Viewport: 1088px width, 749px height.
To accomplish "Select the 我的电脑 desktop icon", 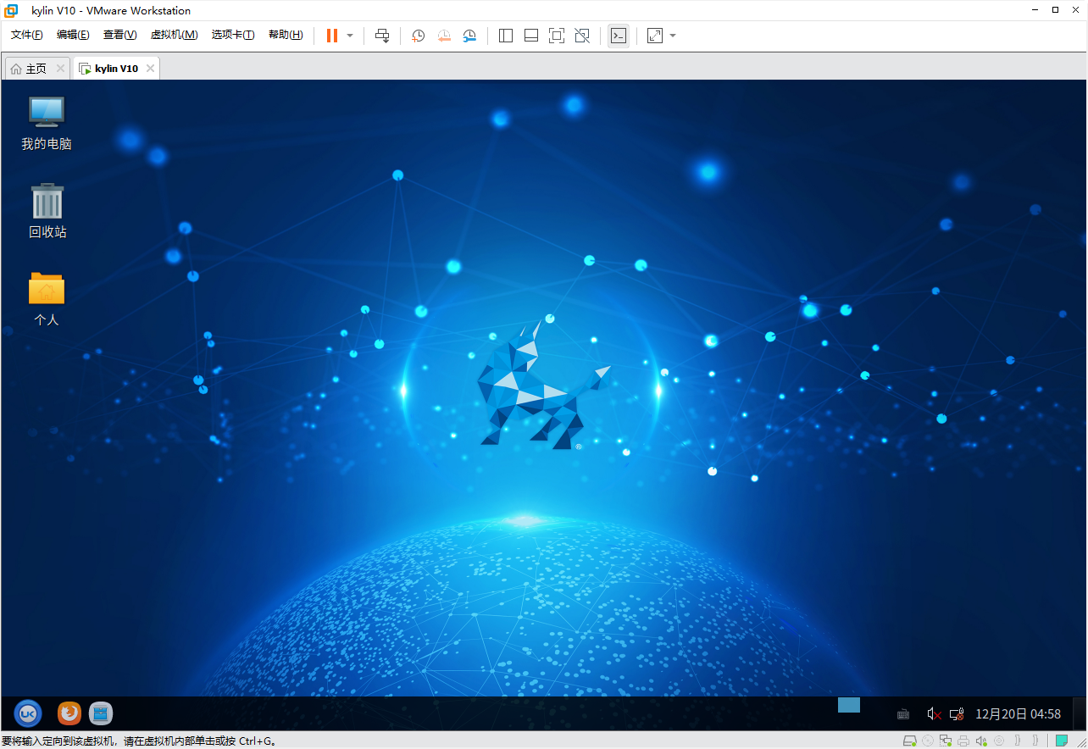I will pos(47,123).
